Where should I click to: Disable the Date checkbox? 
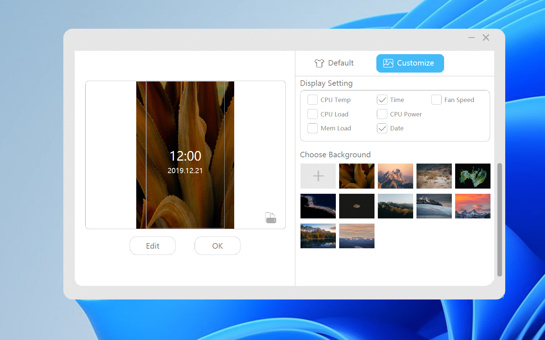(x=382, y=128)
